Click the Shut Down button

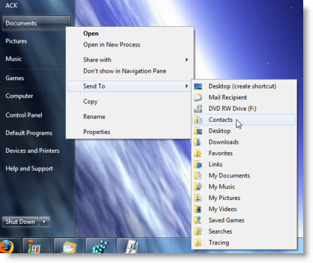20,221
